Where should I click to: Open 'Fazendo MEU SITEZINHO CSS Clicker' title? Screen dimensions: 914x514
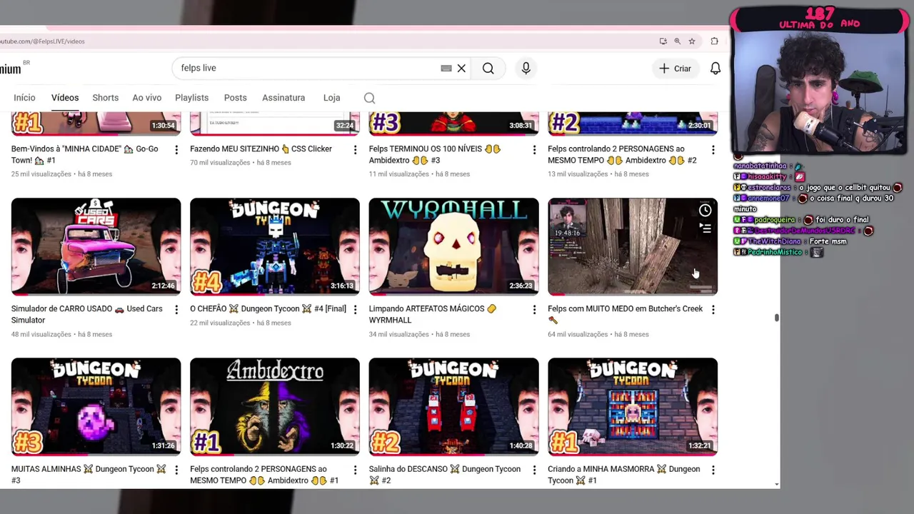coord(261,149)
